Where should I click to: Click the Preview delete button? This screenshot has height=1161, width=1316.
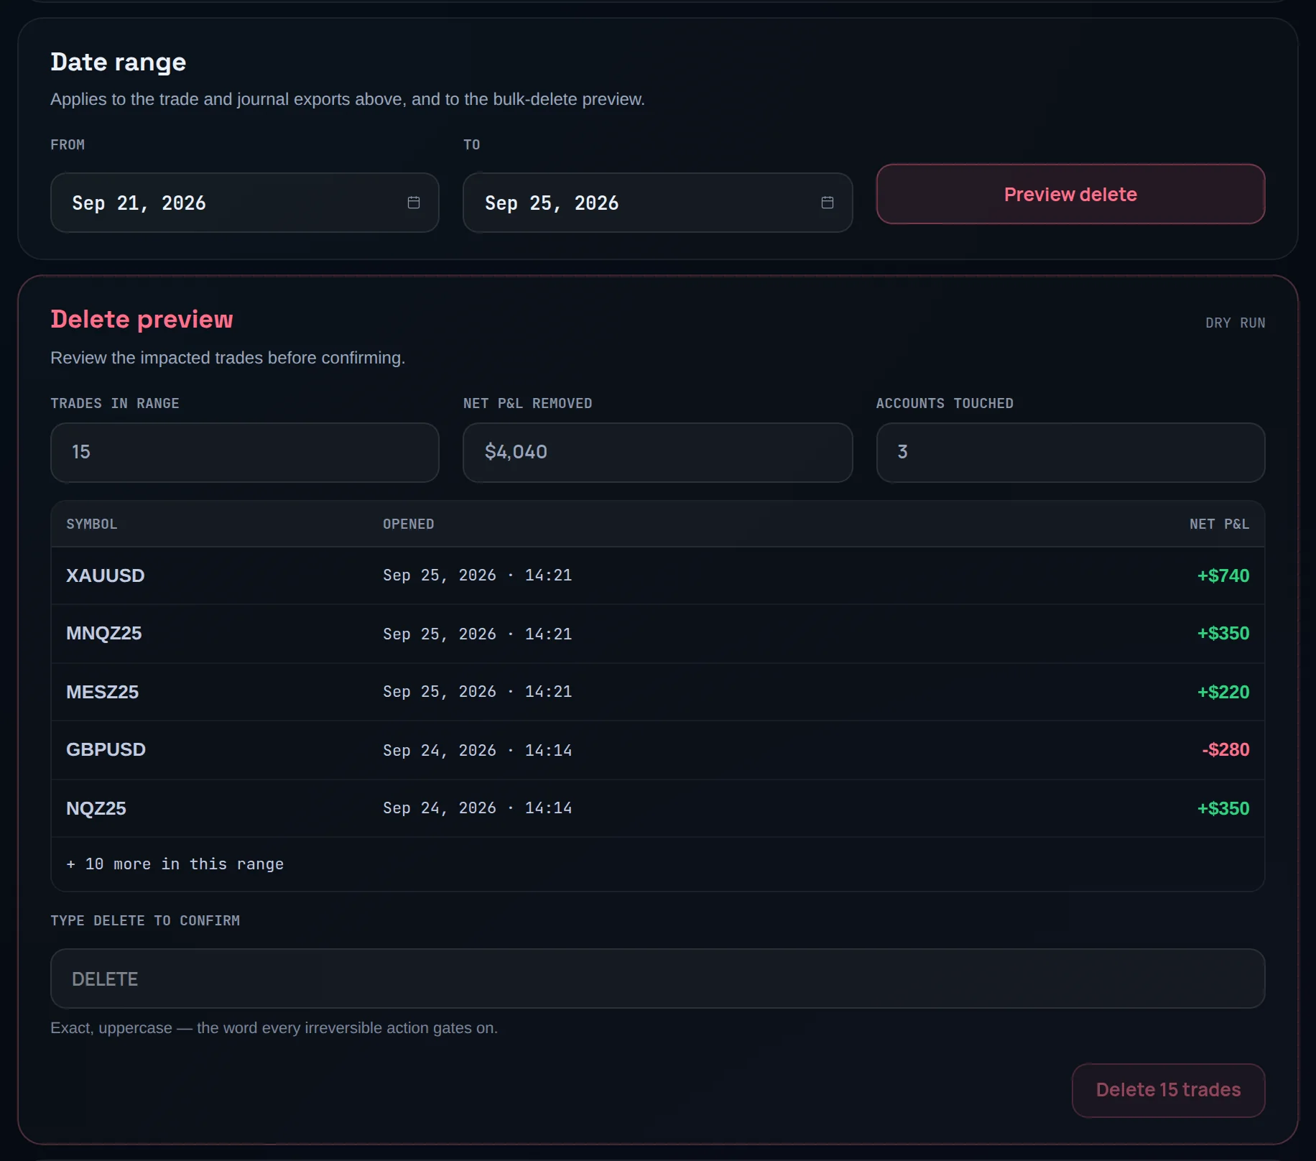pos(1070,194)
